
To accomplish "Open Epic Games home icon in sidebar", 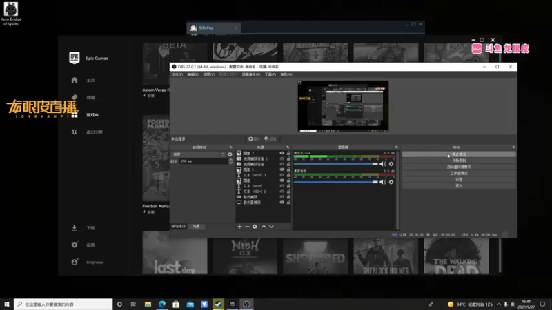I will click(x=75, y=80).
